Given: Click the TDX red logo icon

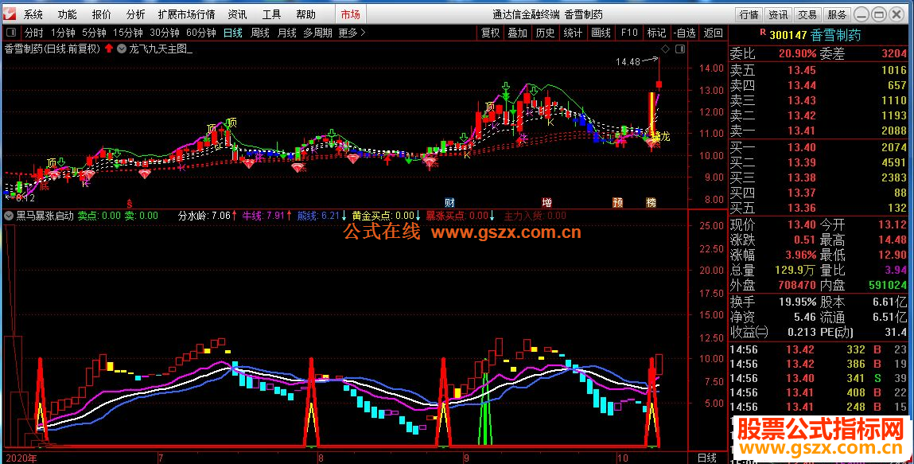Looking at the screenshot, I should click(10, 14).
